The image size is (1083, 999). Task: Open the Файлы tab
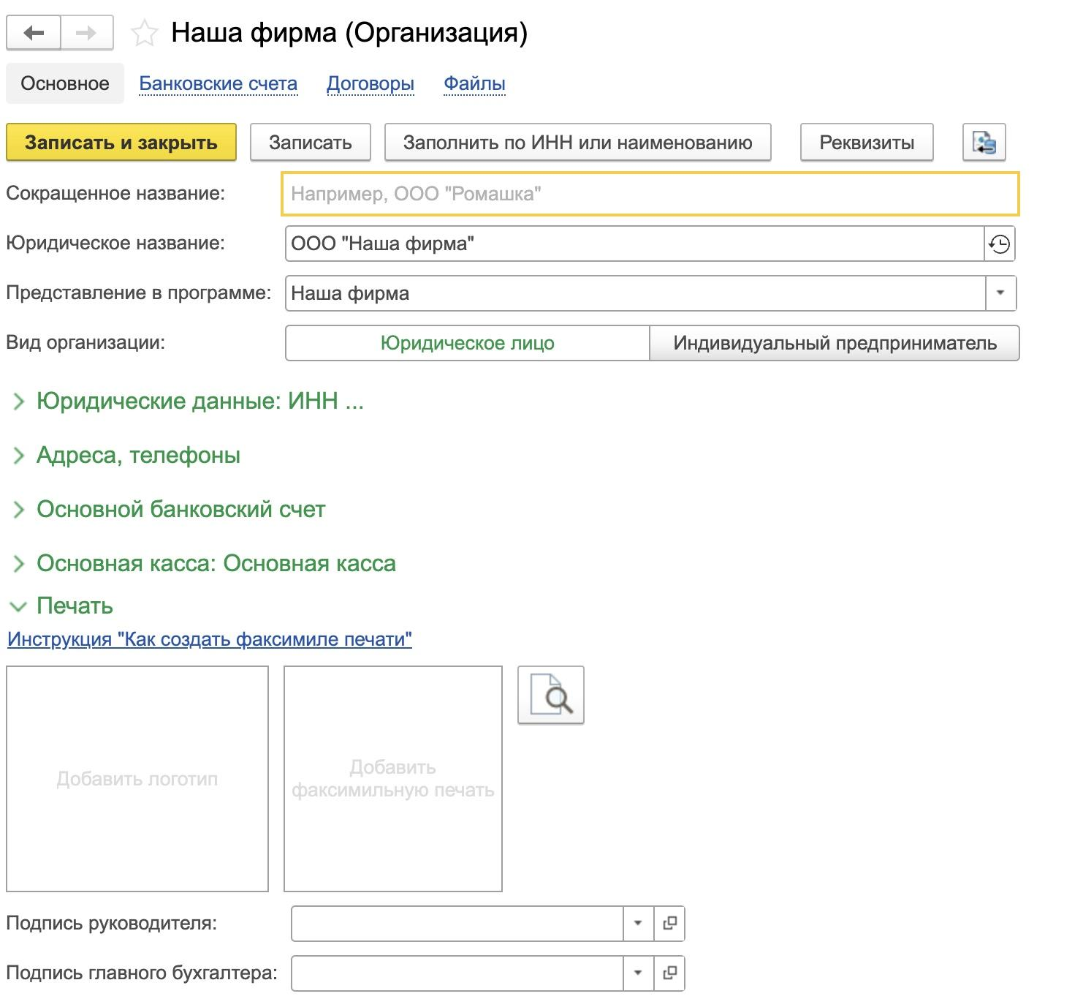click(474, 83)
